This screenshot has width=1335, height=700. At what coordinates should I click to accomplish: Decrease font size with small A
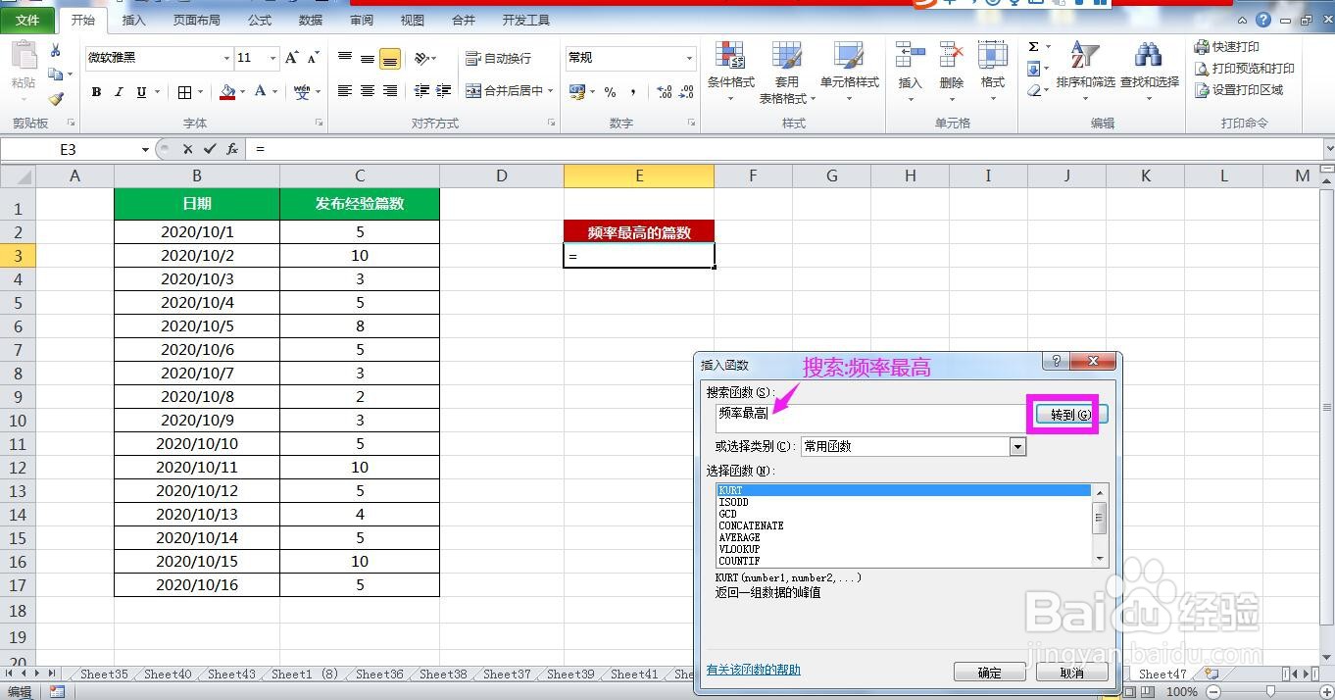[314, 58]
